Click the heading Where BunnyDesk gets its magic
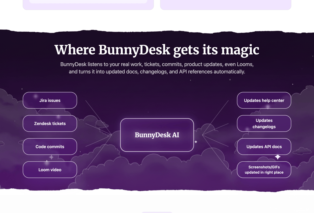The width and height of the screenshot is (314, 213). click(x=157, y=50)
